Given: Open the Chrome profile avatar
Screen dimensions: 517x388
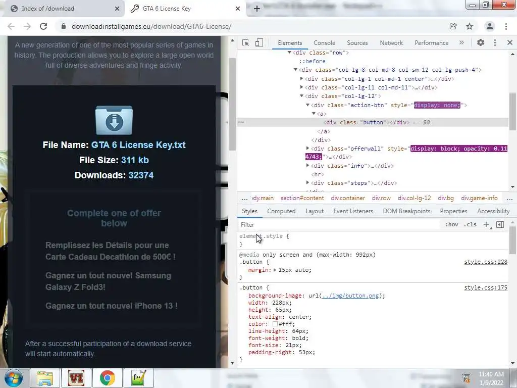Looking at the screenshot, I should [x=490, y=26].
